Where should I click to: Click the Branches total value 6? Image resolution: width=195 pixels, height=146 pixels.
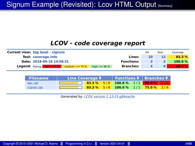[x=160, y=66]
